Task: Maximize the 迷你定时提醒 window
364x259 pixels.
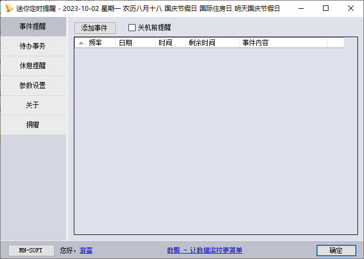Action: coord(326,8)
